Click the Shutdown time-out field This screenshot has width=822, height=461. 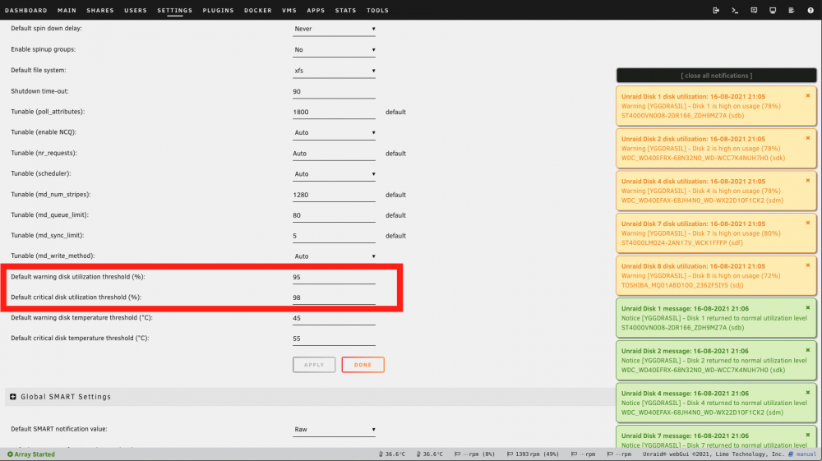pos(334,92)
